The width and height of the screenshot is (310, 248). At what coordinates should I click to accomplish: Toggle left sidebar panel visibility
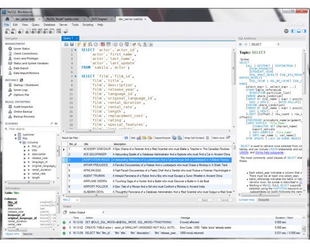(x=294, y=31)
